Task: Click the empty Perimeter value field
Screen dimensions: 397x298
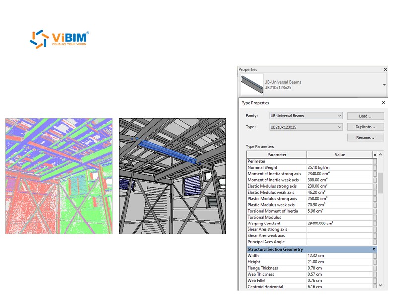Action: point(340,161)
